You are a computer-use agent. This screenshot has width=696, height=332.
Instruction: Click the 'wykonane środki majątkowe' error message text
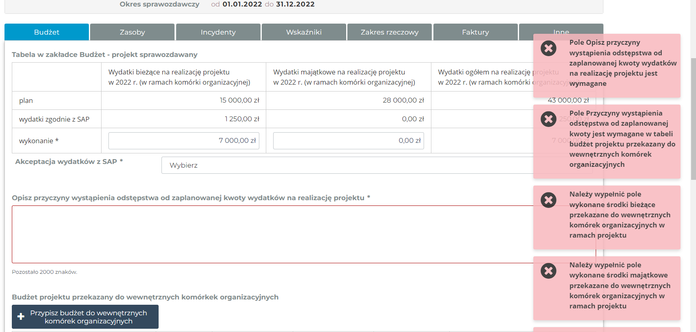[x=619, y=286]
